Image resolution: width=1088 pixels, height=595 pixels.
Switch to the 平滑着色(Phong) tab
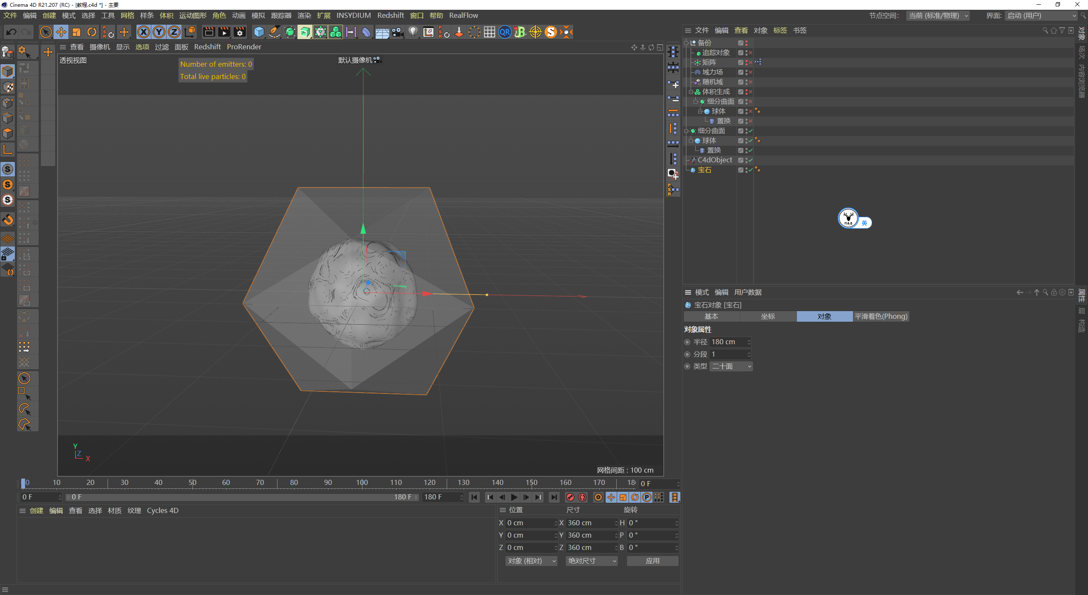point(881,316)
